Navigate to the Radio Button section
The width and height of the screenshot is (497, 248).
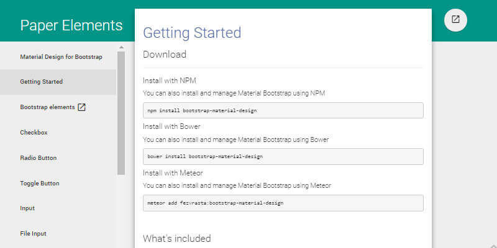[x=38, y=157]
